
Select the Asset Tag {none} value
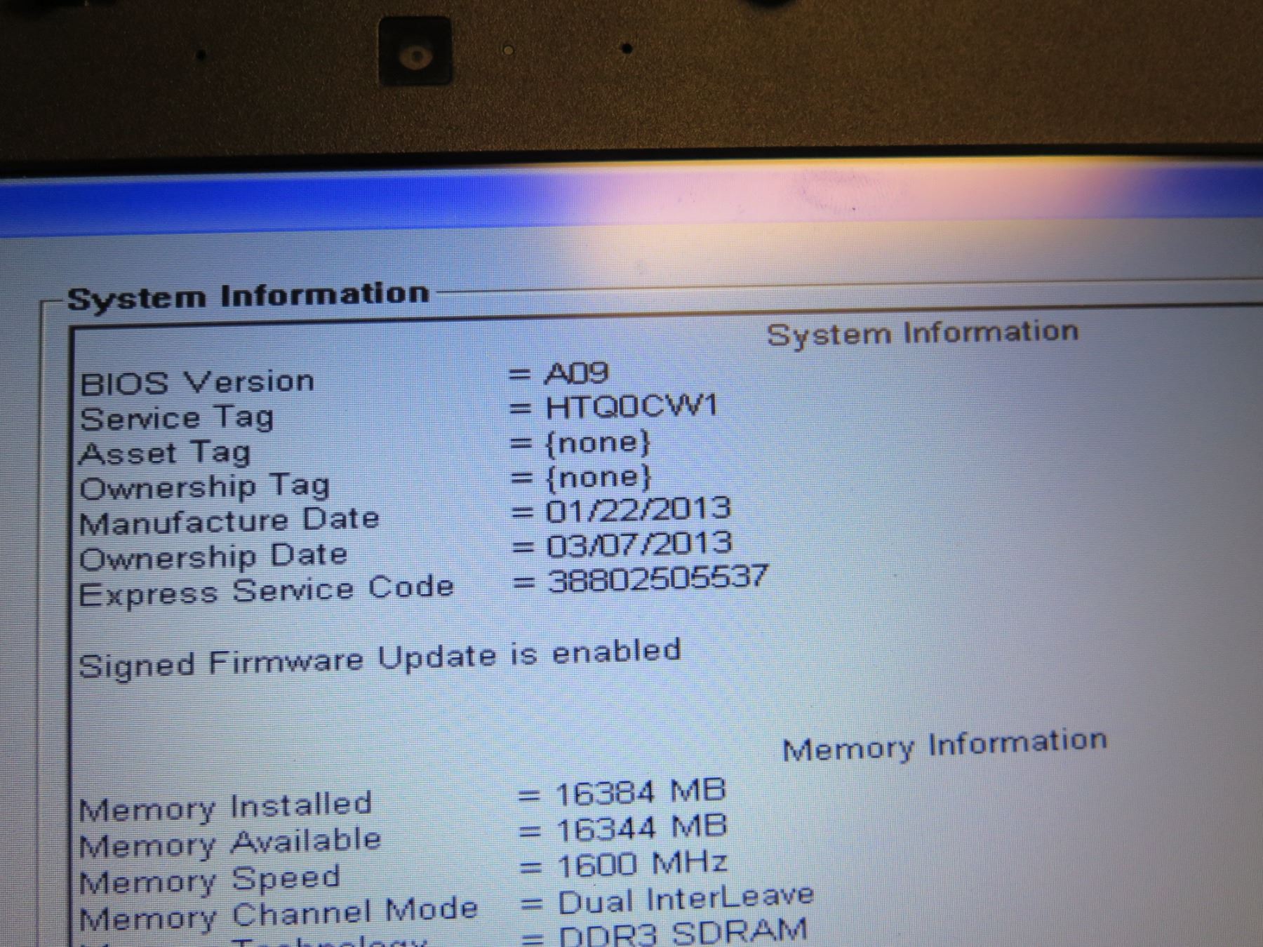tap(598, 443)
